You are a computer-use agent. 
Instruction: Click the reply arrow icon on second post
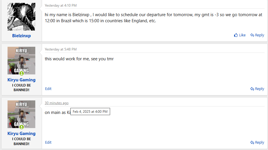coord(252,89)
